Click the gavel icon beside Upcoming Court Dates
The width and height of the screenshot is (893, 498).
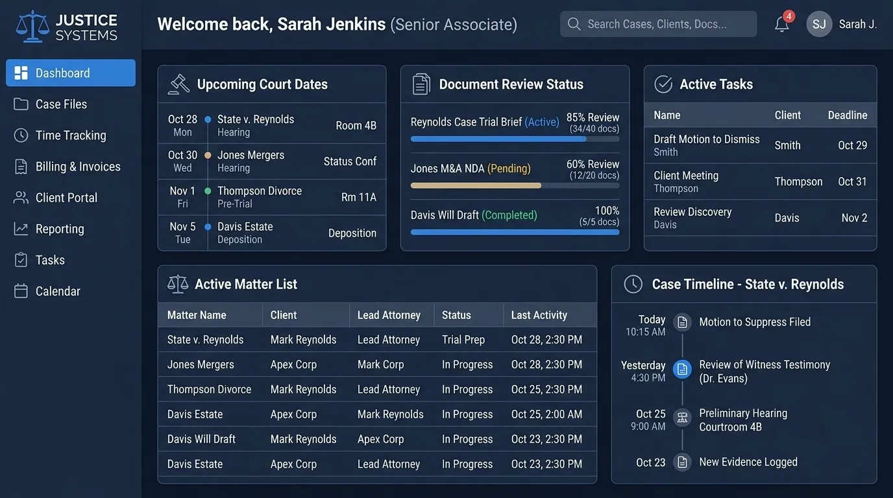click(178, 84)
